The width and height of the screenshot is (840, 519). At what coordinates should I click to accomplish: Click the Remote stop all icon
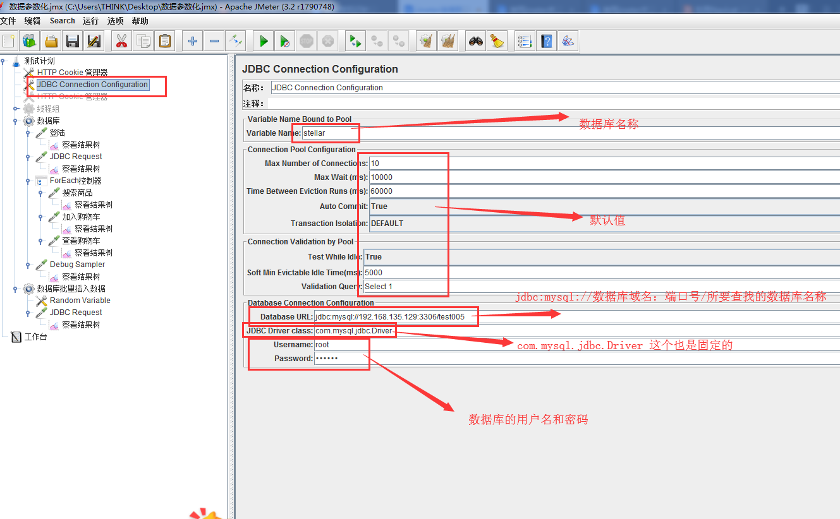click(x=377, y=42)
